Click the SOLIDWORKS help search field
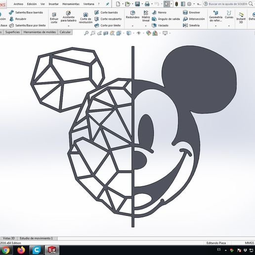Screen dimensions: 255x255 pyautogui.click(x=228, y=4)
